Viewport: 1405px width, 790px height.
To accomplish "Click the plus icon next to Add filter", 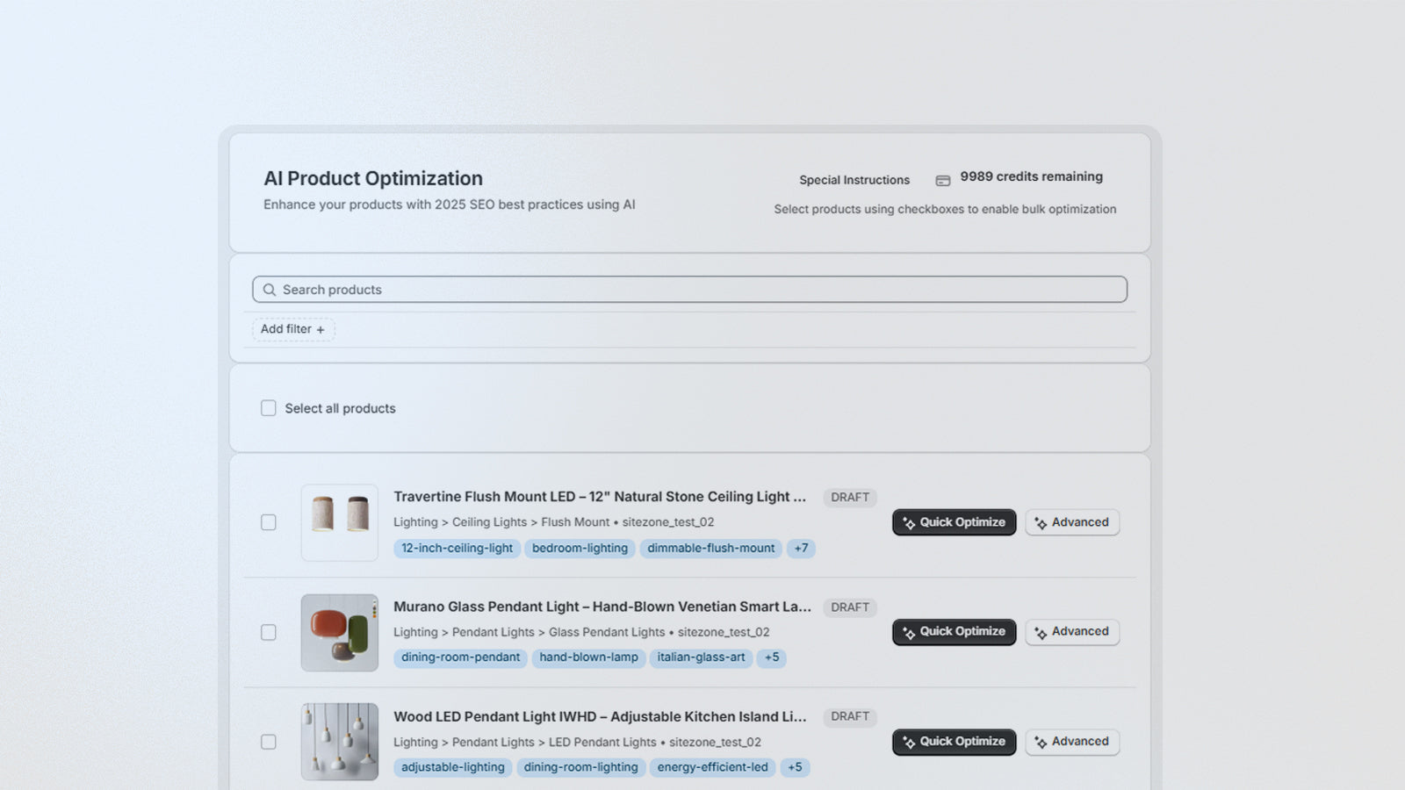I will point(321,329).
